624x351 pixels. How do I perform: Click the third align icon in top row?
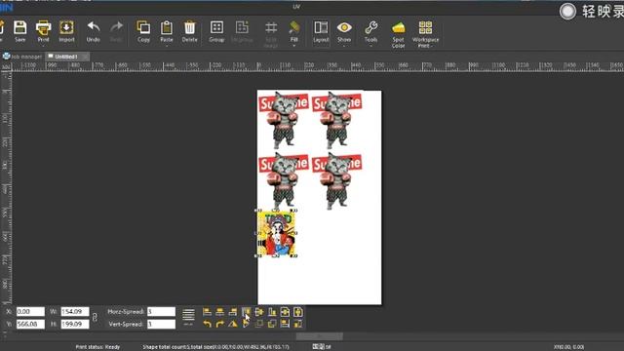click(233, 312)
